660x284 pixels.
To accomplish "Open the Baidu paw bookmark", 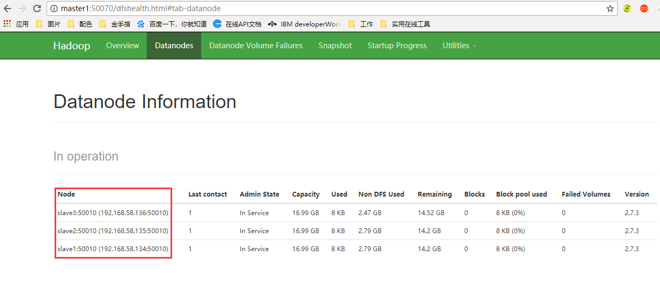I will point(172,24).
